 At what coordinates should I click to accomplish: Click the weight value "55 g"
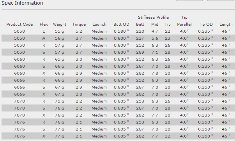coord(59,31)
